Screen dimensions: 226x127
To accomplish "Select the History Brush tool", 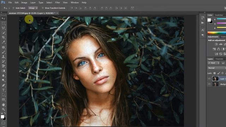I will (x=4, y=61).
